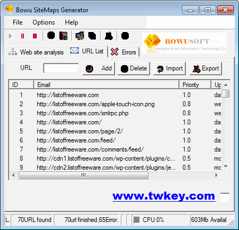Click the Add URL button
This screenshot has height=230, width=239.
[x=98, y=68]
